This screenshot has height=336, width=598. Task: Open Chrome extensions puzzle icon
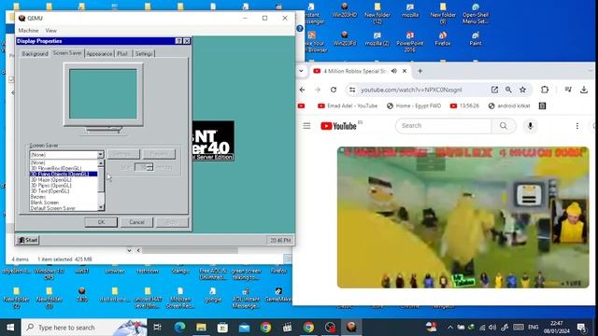pyautogui.click(x=545, y=90)
